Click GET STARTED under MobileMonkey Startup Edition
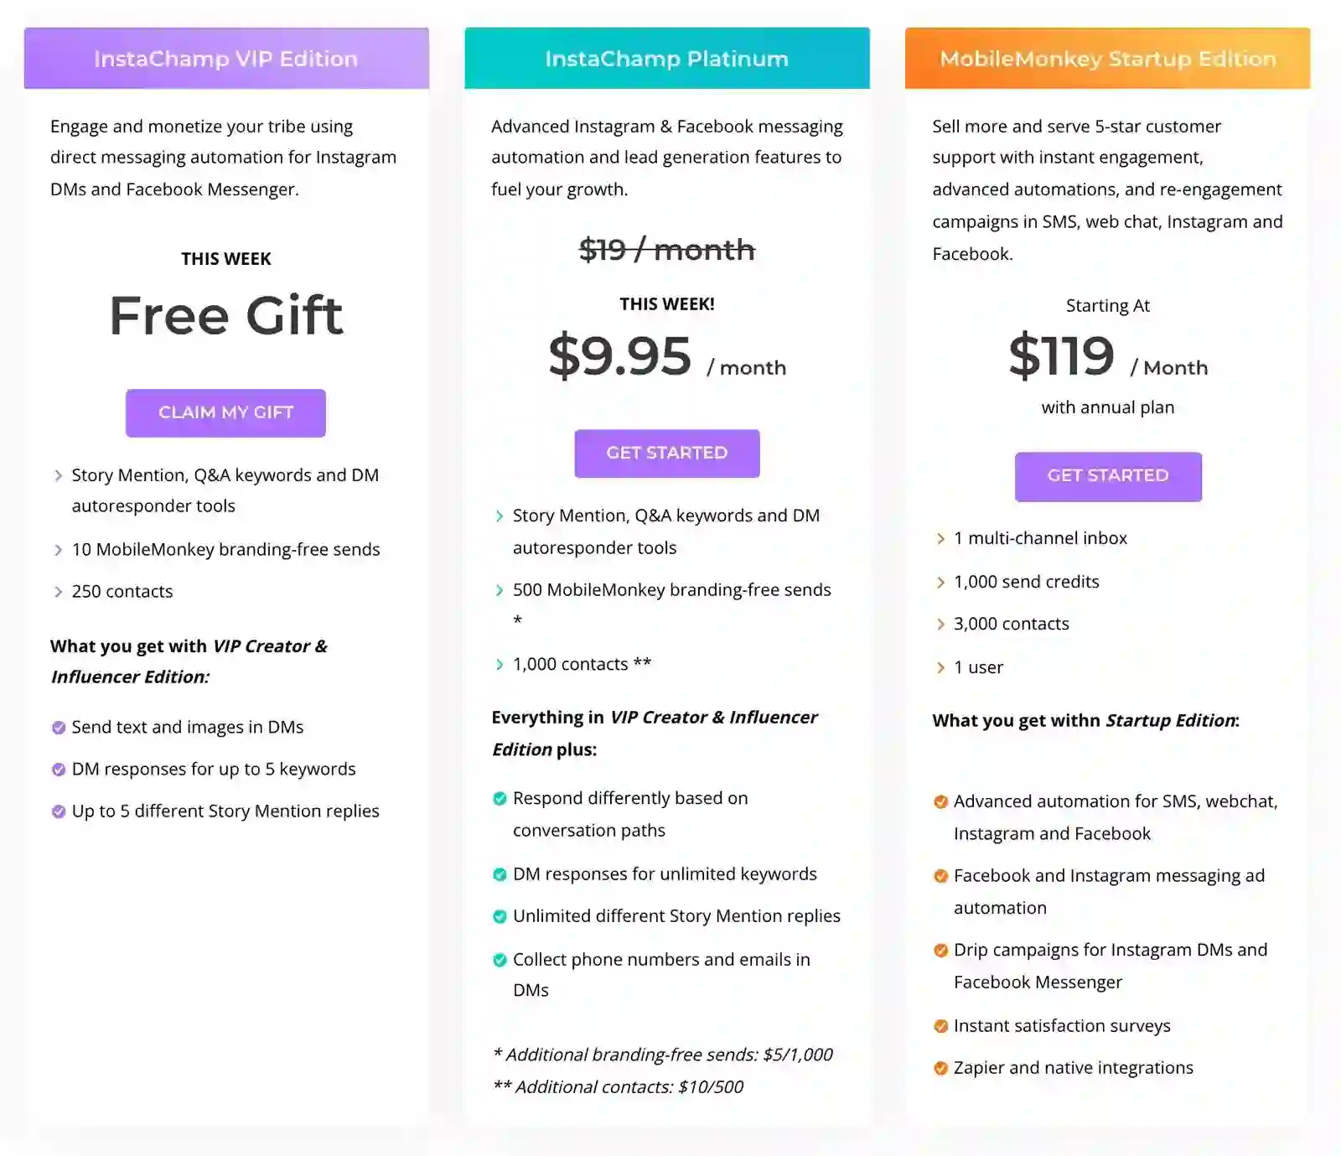Viewport: 1341px width, 1156px height. pos(1108,476)
